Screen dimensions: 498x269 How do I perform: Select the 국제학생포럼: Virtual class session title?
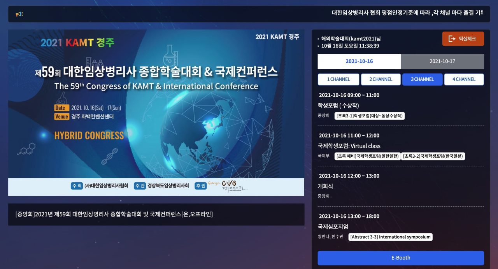coord(349,146)
